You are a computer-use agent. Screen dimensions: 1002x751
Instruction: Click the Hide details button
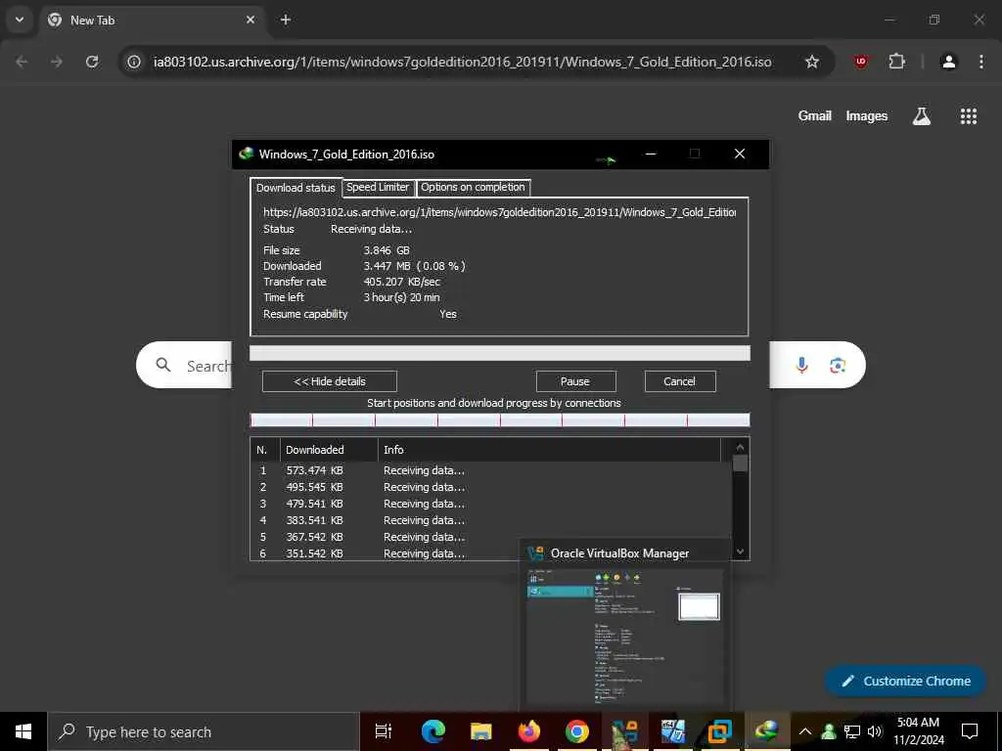330,381
